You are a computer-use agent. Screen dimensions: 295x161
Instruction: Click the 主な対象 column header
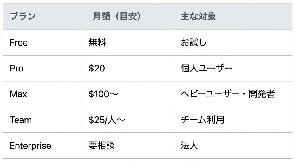pos(198,16)
